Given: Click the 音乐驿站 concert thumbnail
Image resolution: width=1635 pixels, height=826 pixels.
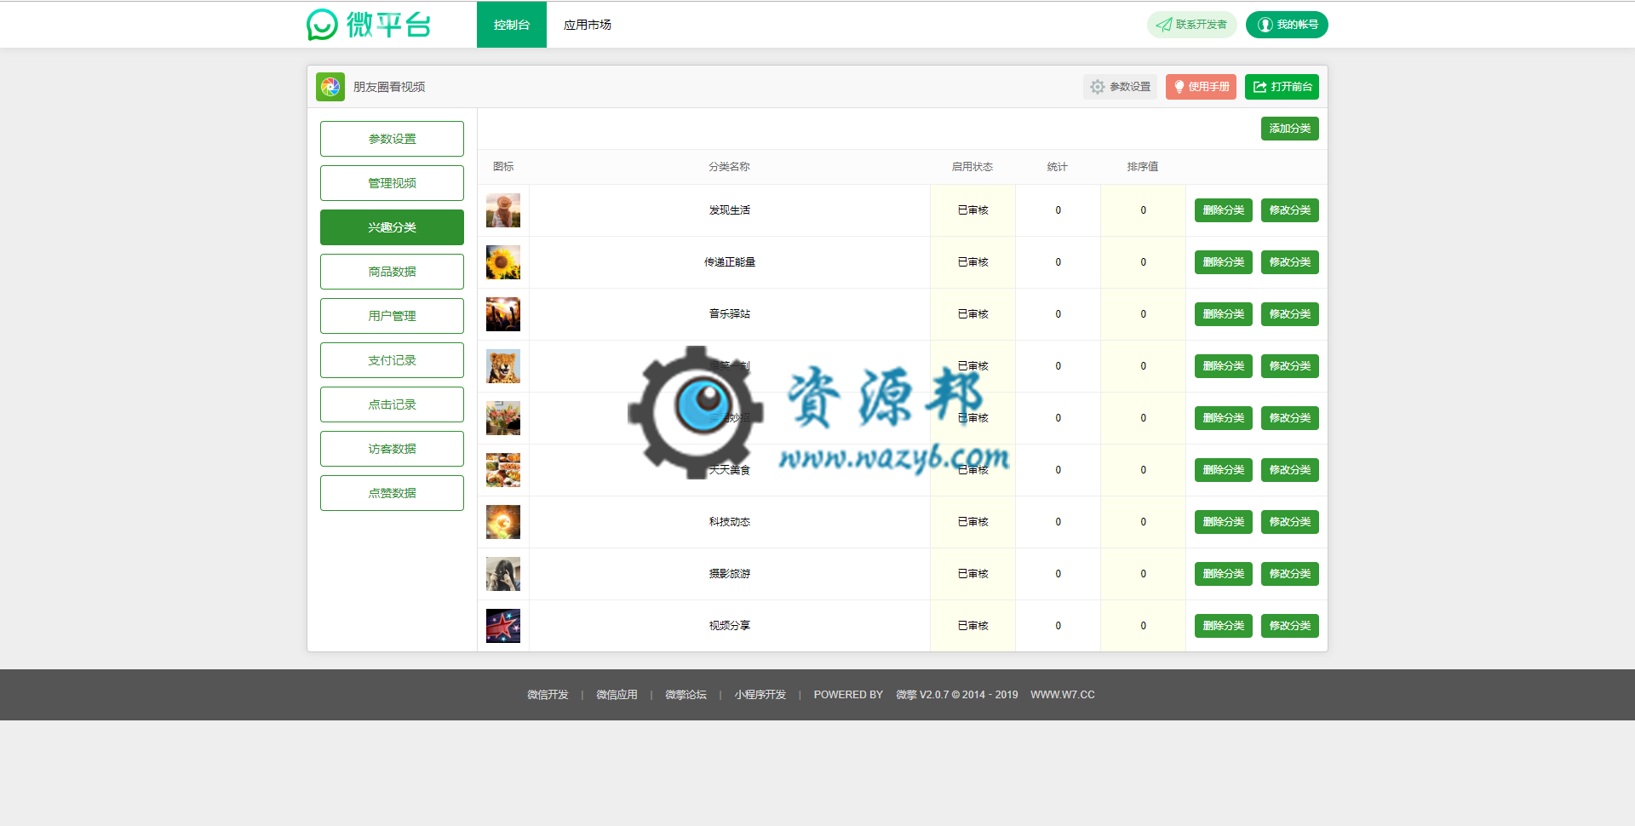Looking at the screenshot, I should point(503,314).
